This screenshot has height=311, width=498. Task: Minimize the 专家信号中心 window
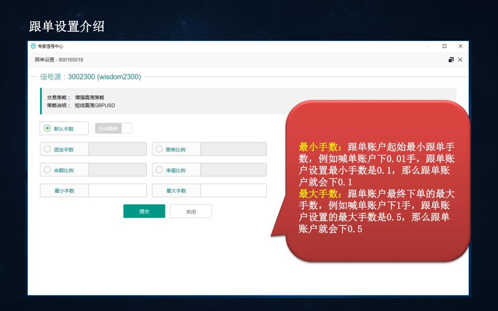(x=429, y=46)
